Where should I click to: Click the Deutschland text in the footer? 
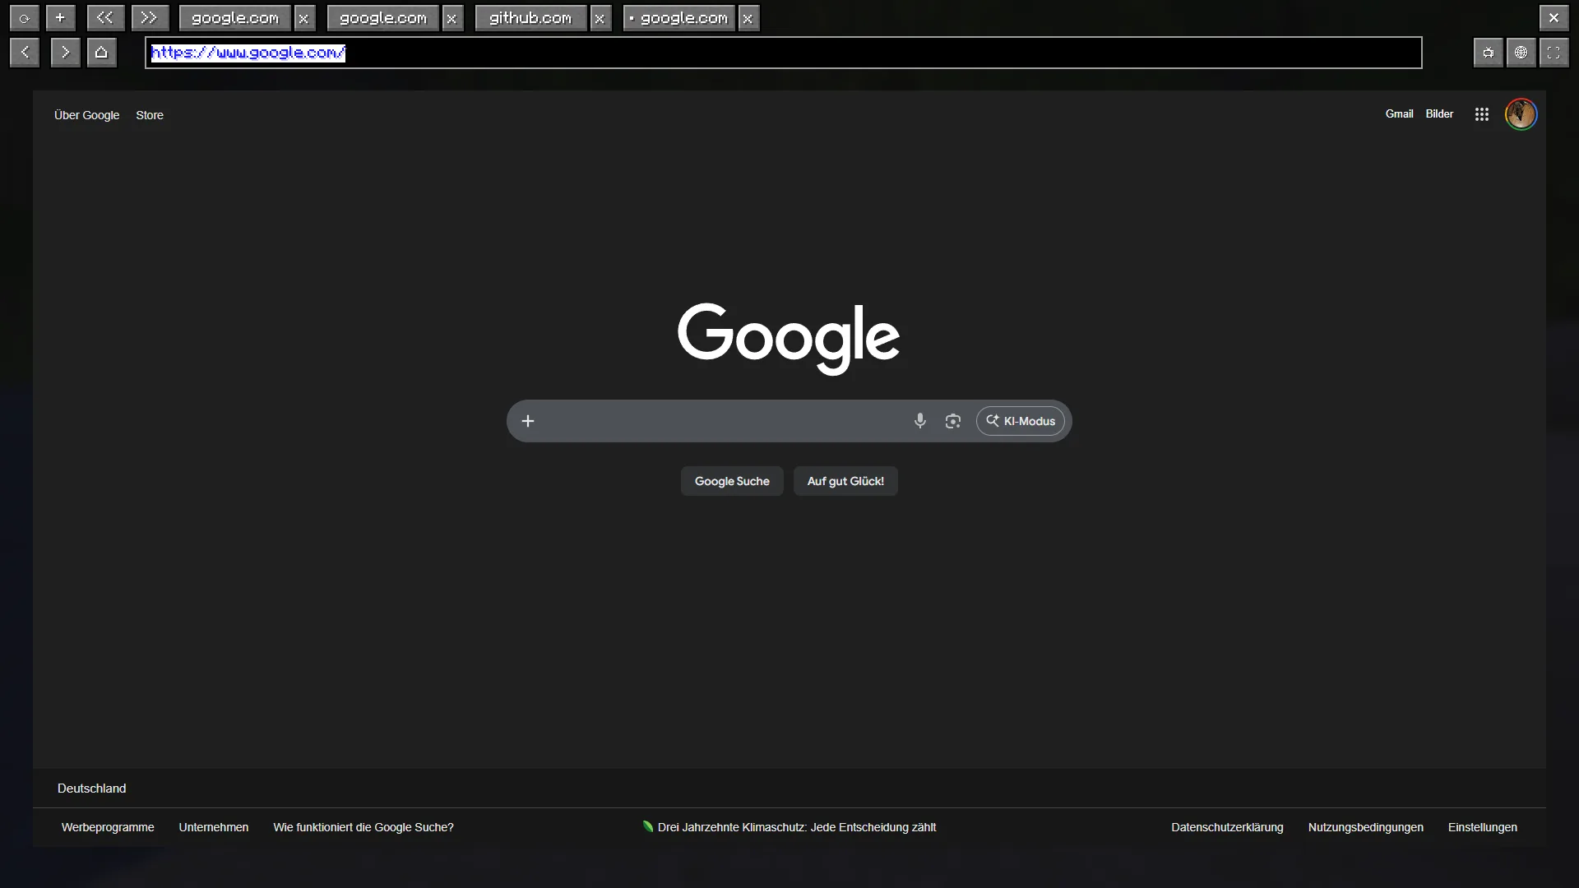[x=91, y=788]
